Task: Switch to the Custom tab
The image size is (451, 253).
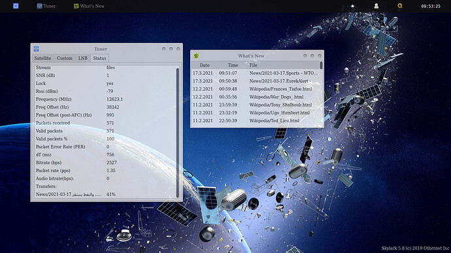Action: point(65,58)
